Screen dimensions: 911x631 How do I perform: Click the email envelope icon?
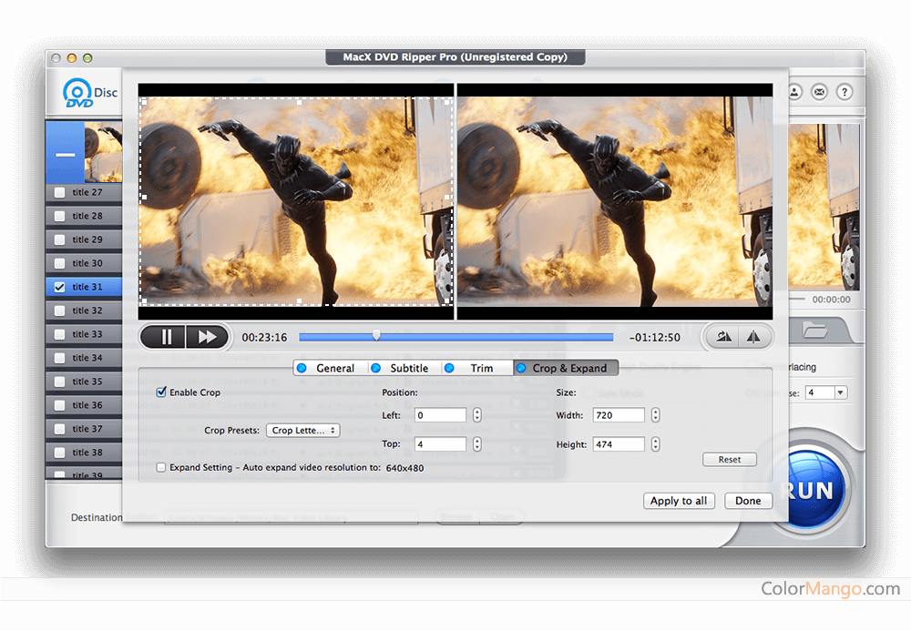(819, 92)
